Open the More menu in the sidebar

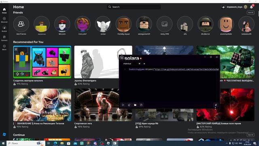pyautogui.click(x=4, y=47)
